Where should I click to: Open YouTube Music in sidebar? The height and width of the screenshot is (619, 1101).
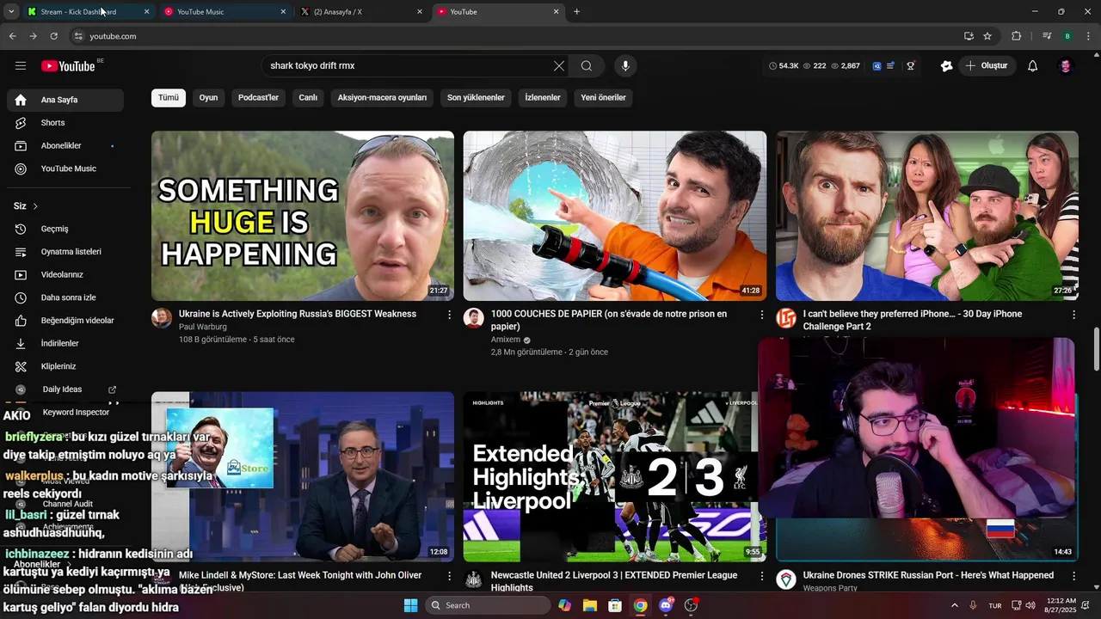coord(65,169)
